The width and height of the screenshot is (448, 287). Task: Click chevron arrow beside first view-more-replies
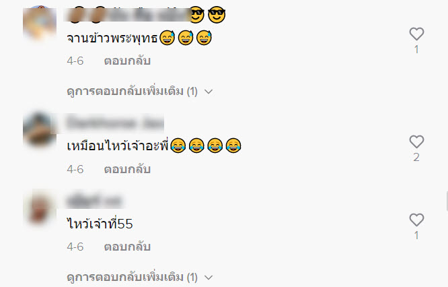coord(209,92)
